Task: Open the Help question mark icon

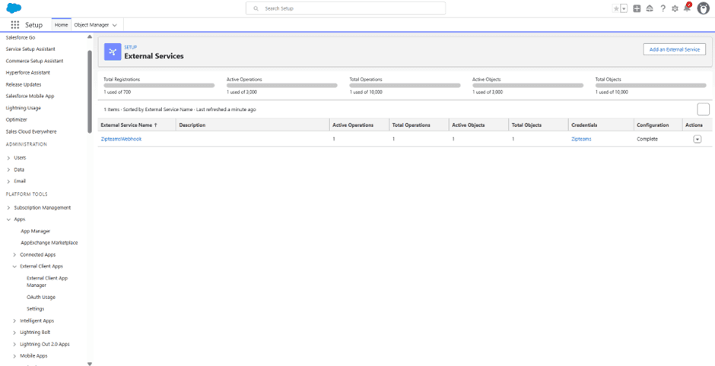Action: 663,8
